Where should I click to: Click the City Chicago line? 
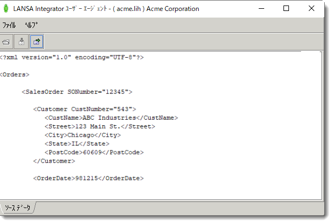point(83,135)
